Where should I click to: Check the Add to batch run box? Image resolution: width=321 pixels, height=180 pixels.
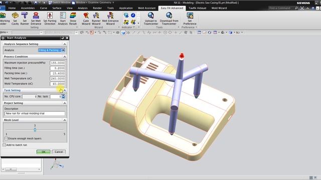point(5,145)
